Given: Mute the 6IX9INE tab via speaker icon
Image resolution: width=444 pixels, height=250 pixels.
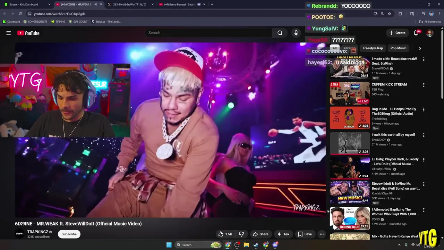Looking at the screenshot, I should tap(96, 5).
